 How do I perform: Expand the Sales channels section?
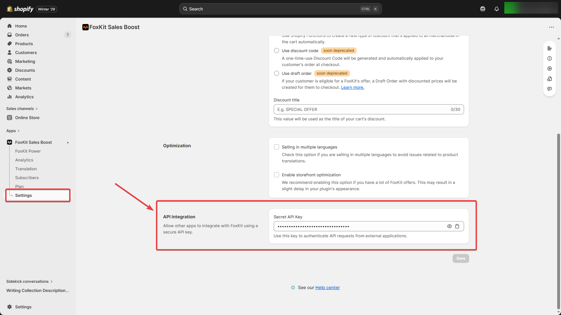pyautogui.click(x=22, y=109)
